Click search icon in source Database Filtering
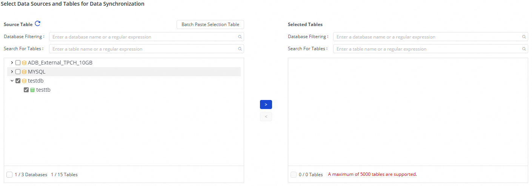This screenshot has width=532, height=186. tap(240, 37)
